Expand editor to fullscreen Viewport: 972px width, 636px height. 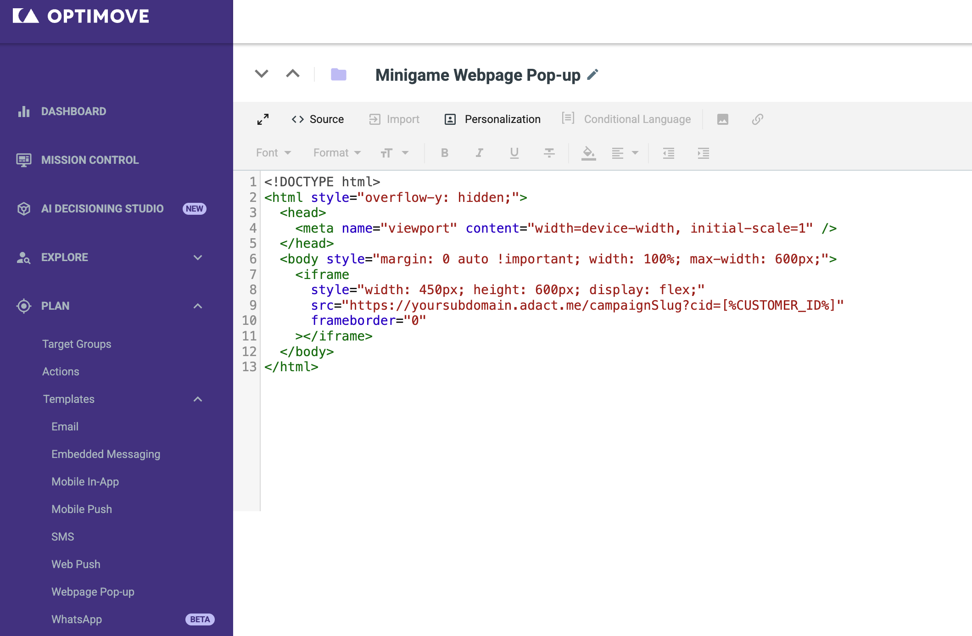[x=263, y=119]
